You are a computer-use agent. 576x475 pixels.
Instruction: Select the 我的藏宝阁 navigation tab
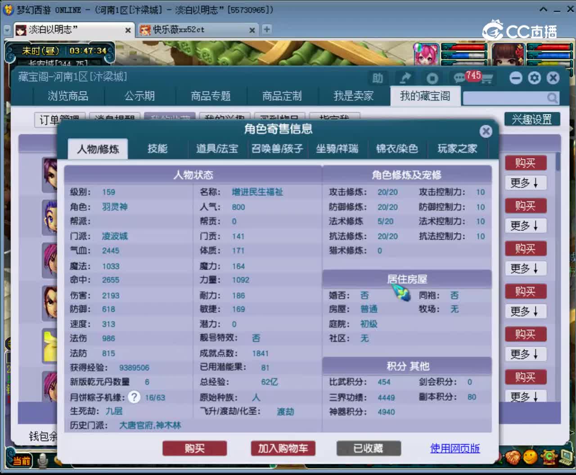[425, 96]
